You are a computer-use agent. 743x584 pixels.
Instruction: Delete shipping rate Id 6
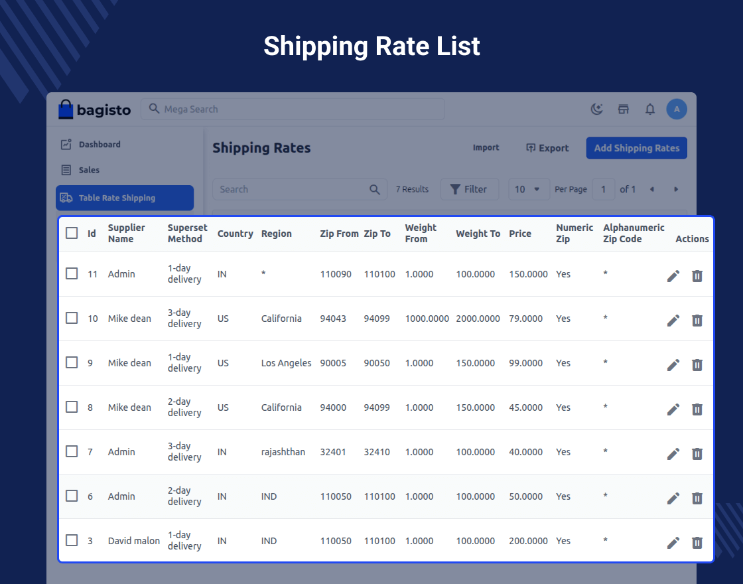tap(697, 498)
